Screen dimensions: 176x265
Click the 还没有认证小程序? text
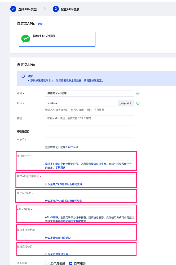(x=56, y=147)
